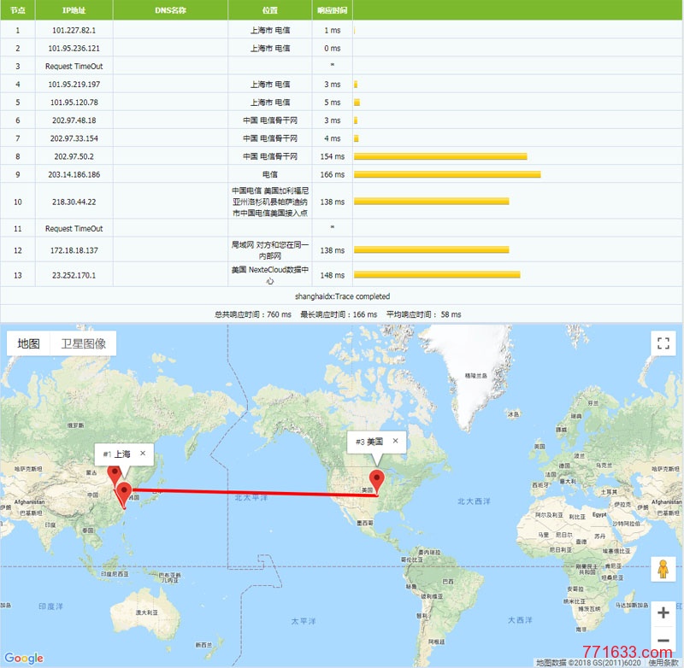The height and width of the screenshot is (668, 684).
Task: Click the Google logo on the map
Action: point(24,658)
